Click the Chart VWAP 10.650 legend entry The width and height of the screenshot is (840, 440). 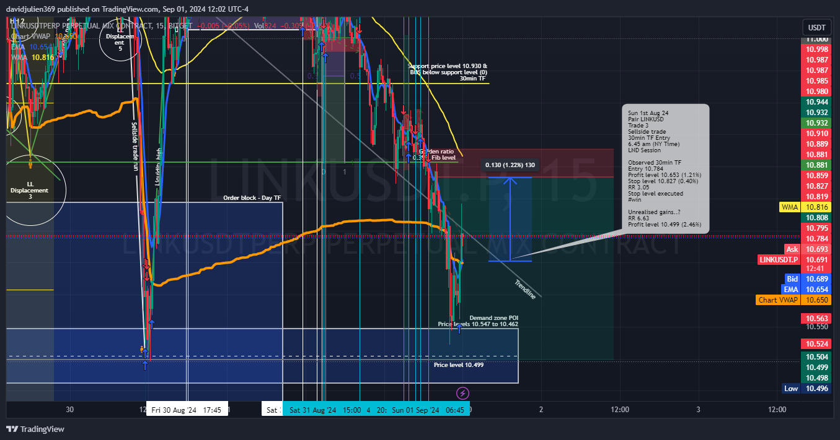point(43,37)
